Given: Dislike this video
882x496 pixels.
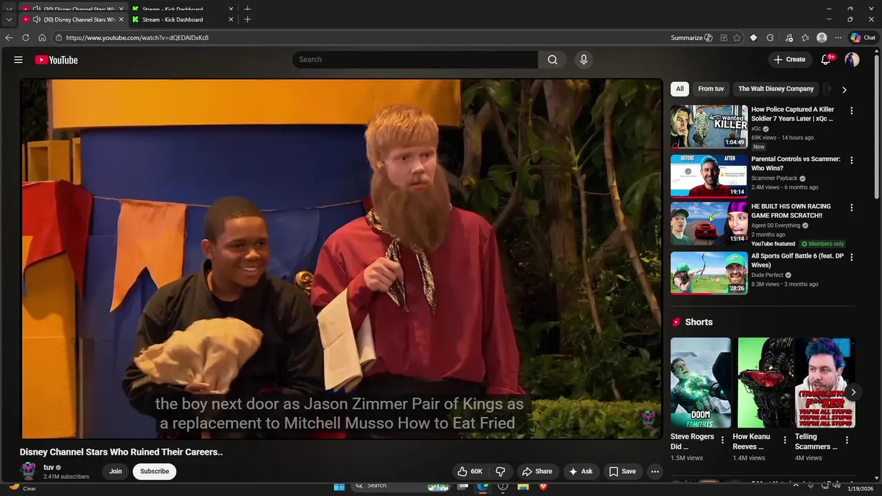Looking at the screenshot, I should click(x=501, y=471).
